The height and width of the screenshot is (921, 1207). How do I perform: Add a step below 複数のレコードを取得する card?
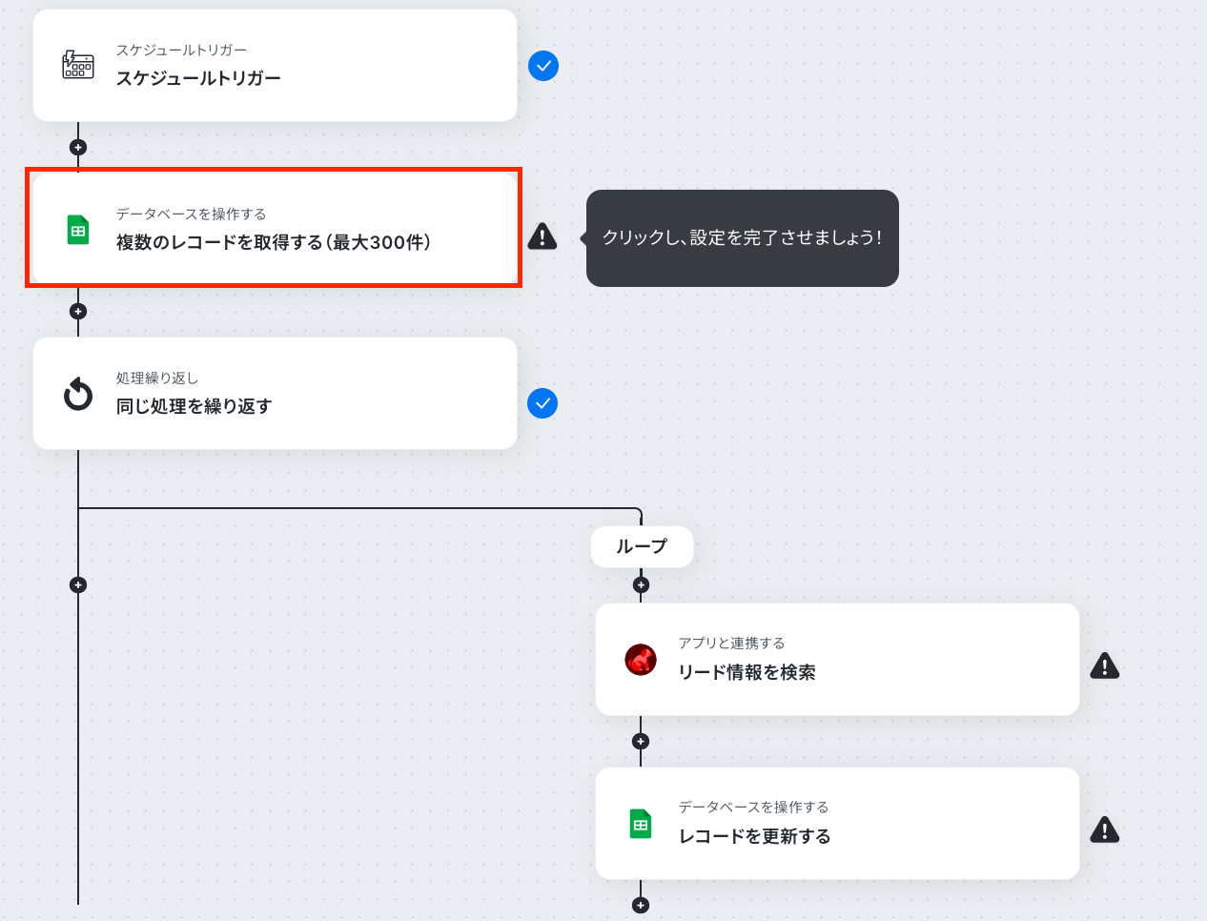(78, 311)
